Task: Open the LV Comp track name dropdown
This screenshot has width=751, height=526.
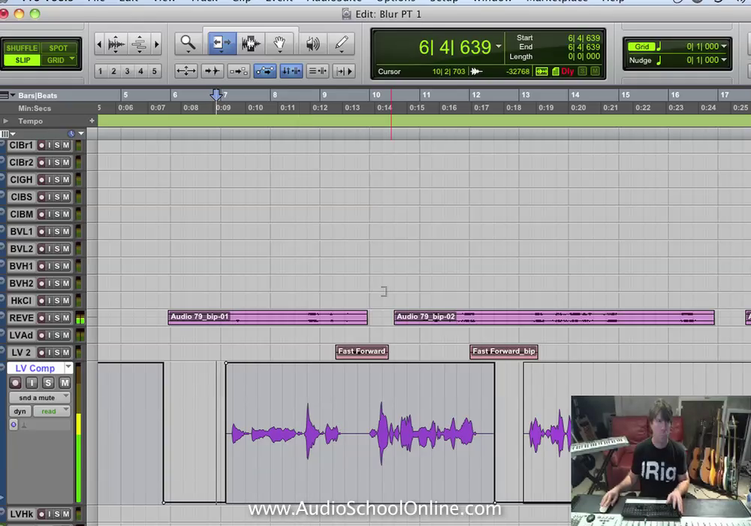Action: coord(68,368)
